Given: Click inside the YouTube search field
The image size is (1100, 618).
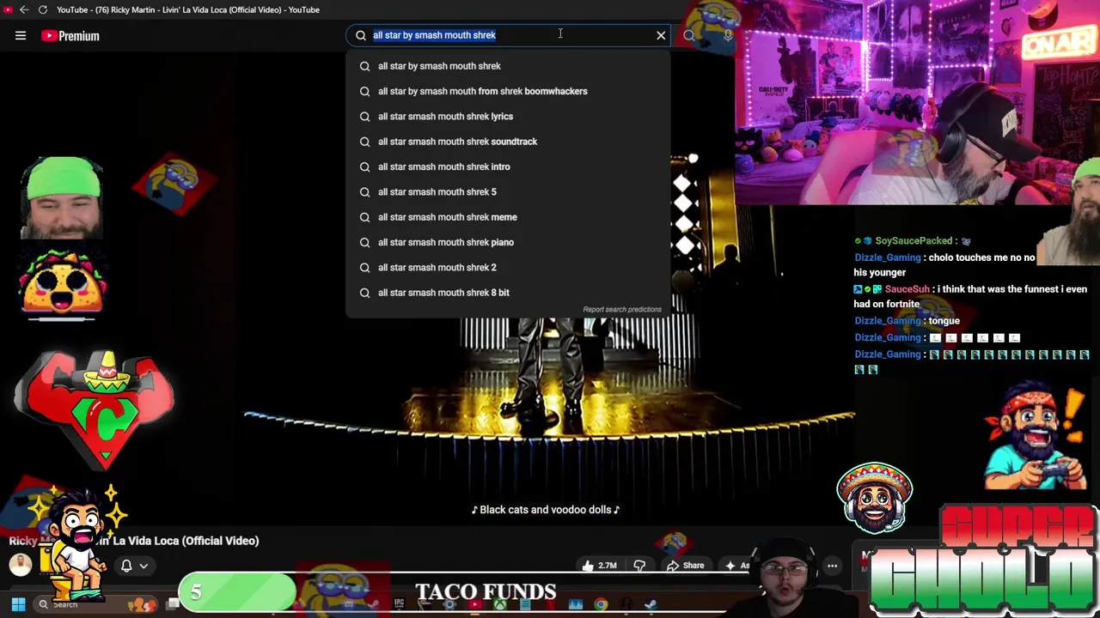Looking at the screenshot, I should [x=507, y=35].
